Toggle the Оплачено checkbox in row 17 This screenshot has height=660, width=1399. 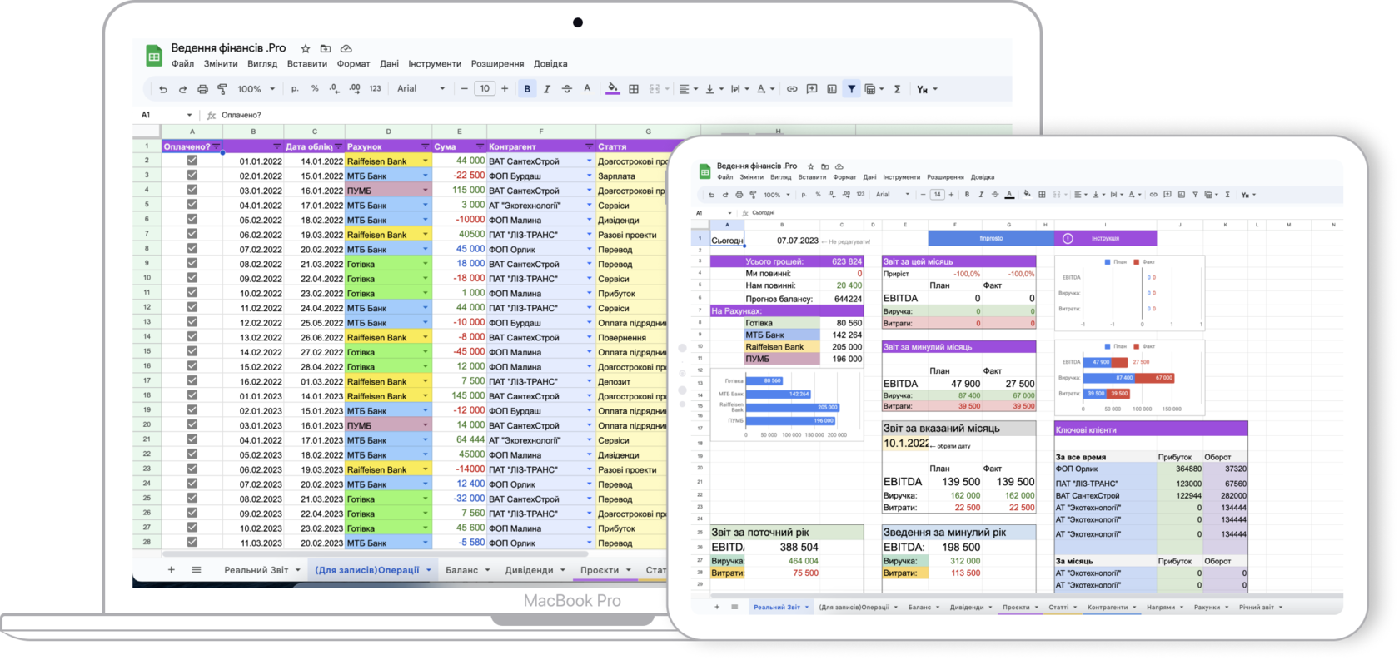tap(192, 381)
